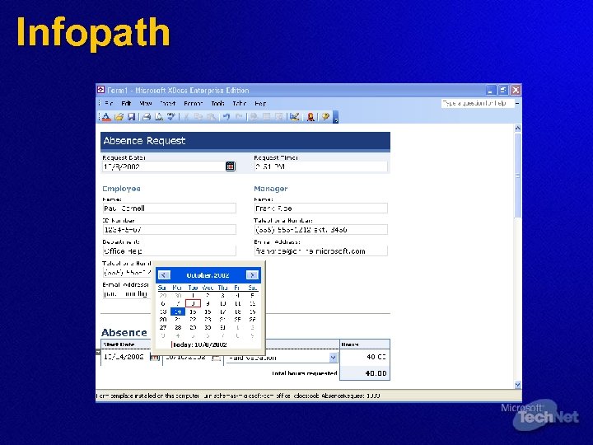Viewport: 593px width, 445px height.
Task: Click the Insert Picture toolbar icon
Action: click(278, 117)
